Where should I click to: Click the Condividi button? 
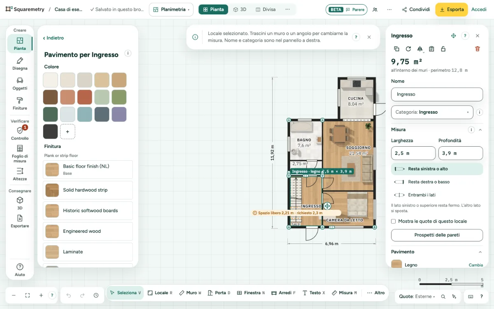[416, 9]
